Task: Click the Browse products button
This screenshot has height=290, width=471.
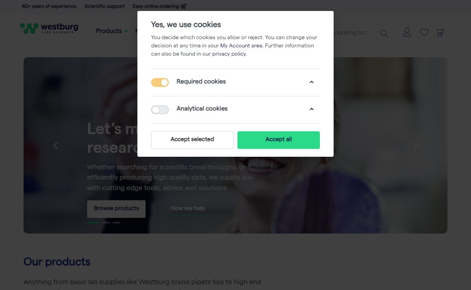Action: coord(116,209)
